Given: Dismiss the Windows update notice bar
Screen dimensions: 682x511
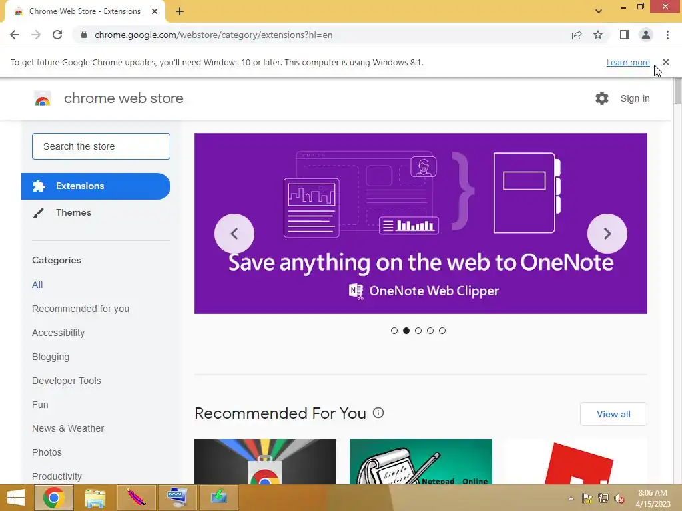Looking at the screenshot, I should pyautogui.click(x=666, y=62).
